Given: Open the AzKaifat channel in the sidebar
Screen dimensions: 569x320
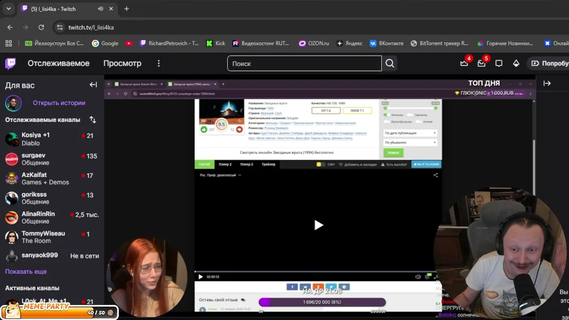Looking at the screenshot, I should click(52, 178).
